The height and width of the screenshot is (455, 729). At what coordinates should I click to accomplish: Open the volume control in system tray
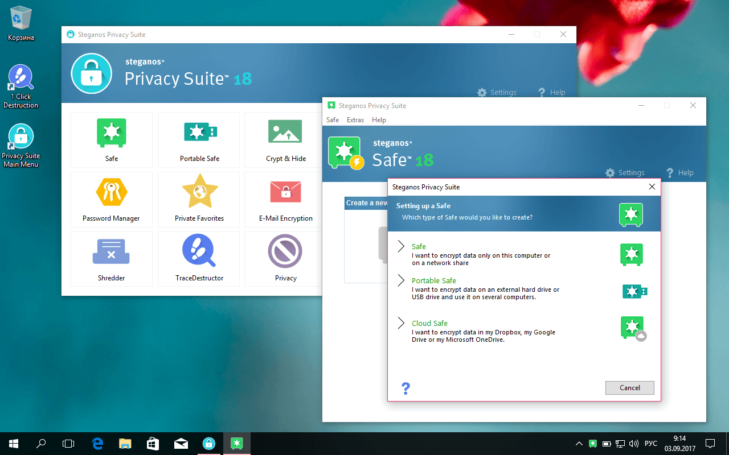point(634,444)
